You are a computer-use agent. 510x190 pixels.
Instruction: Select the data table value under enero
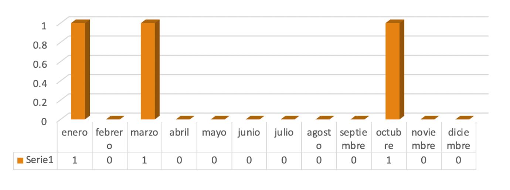75,161
